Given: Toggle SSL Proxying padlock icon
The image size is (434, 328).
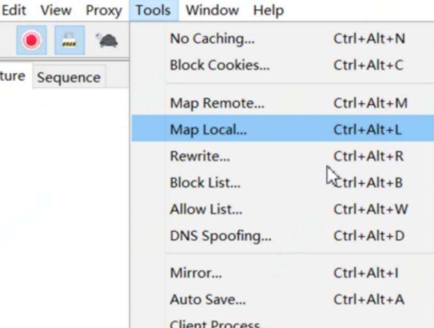Looking at the screenshot, I should pyautogui.click(x=69, y=40).
